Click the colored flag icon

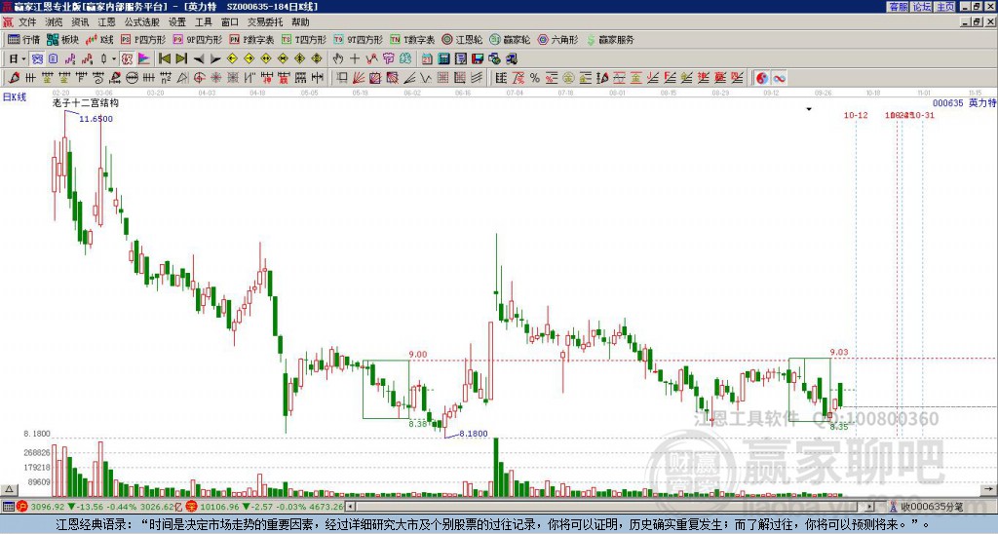click(144, 59)
